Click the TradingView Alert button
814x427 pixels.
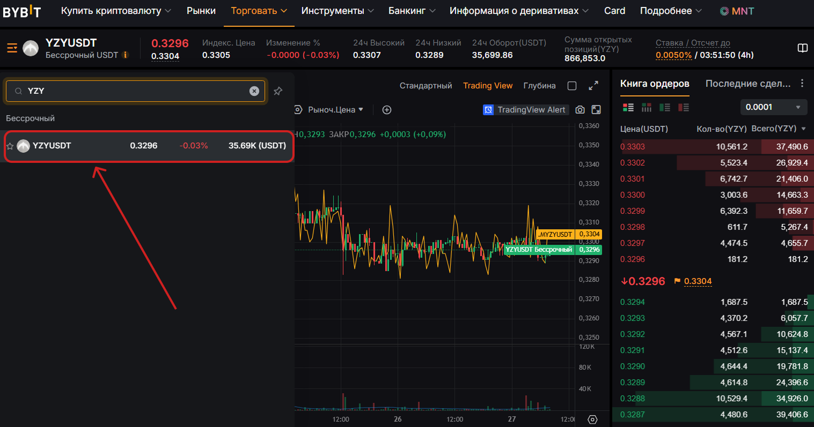525,109
